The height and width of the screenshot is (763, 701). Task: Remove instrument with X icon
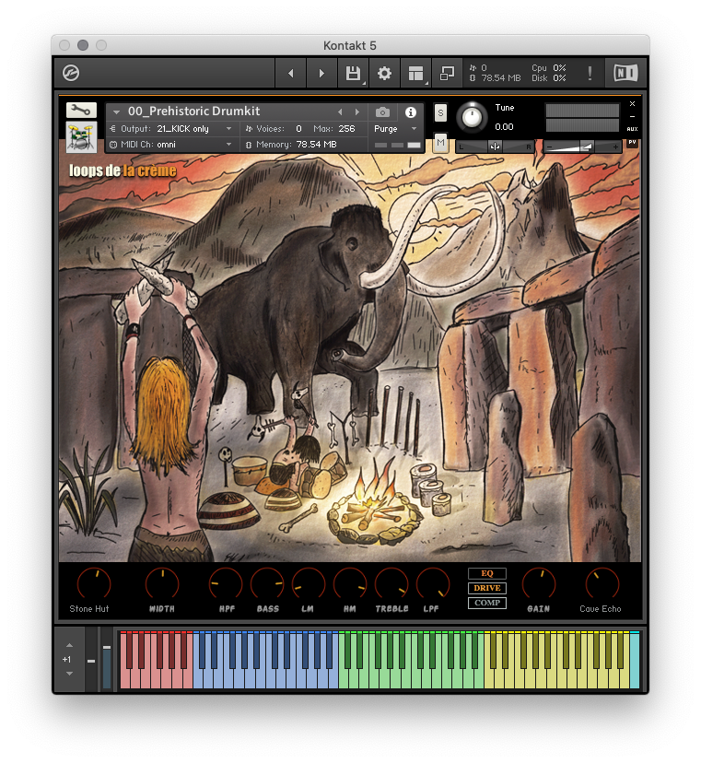tap(632, 103)
